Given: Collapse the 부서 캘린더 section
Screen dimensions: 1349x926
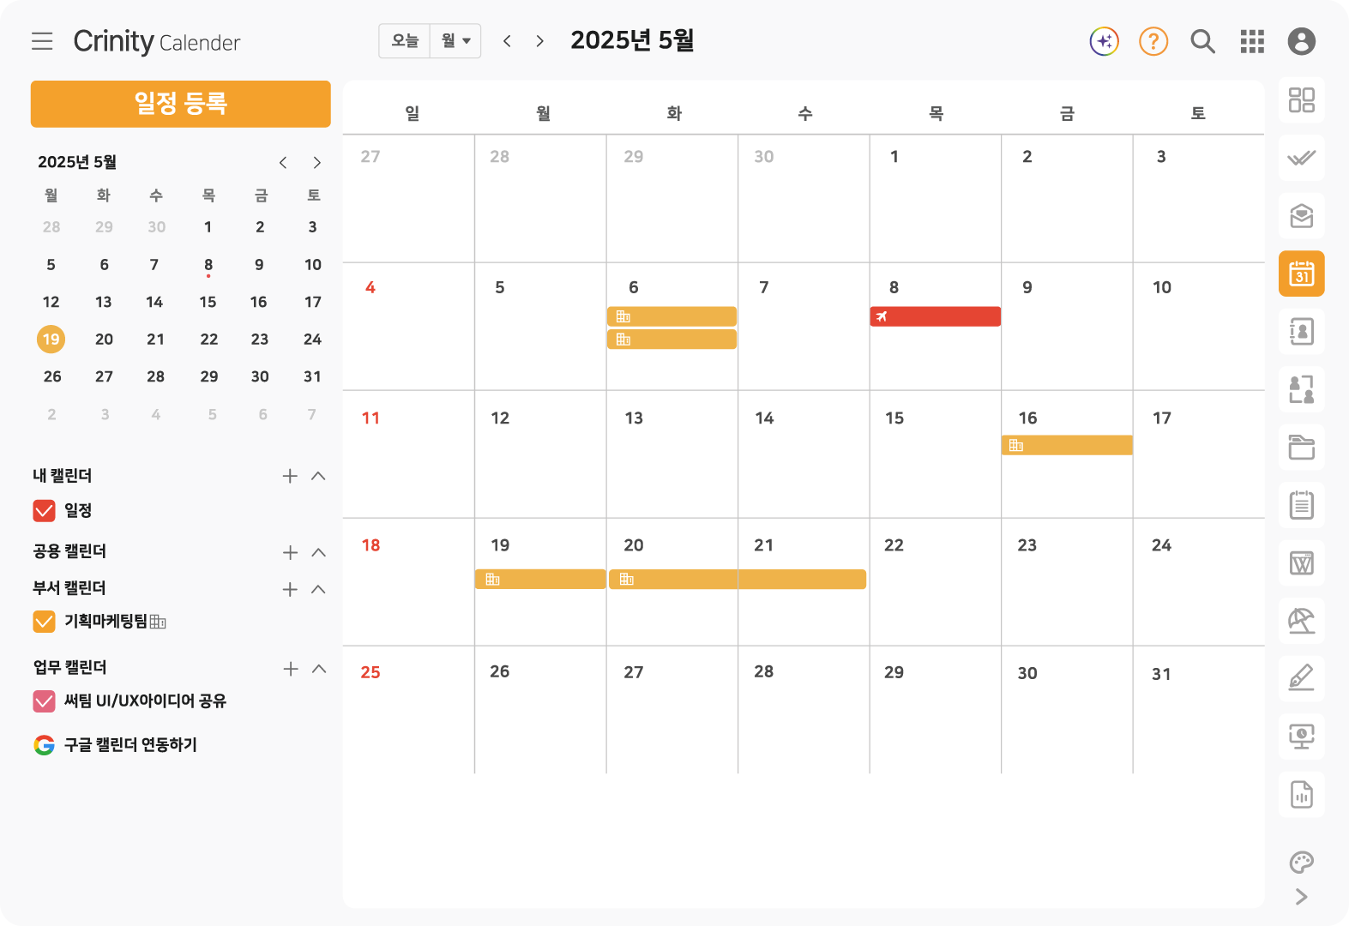Looking at the screenshot, I should click(318, 589).
